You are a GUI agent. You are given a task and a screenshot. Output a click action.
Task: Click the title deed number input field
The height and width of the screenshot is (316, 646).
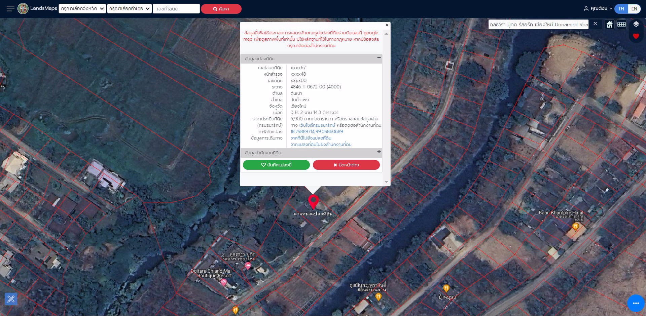pos(176,9)
